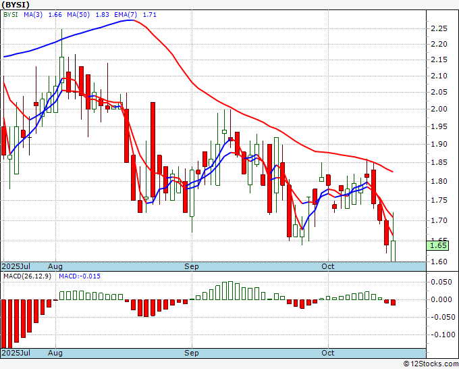Click 2025Jul on the MACD date axis
This screenshot has width=459, height=369.
point(16,353)
